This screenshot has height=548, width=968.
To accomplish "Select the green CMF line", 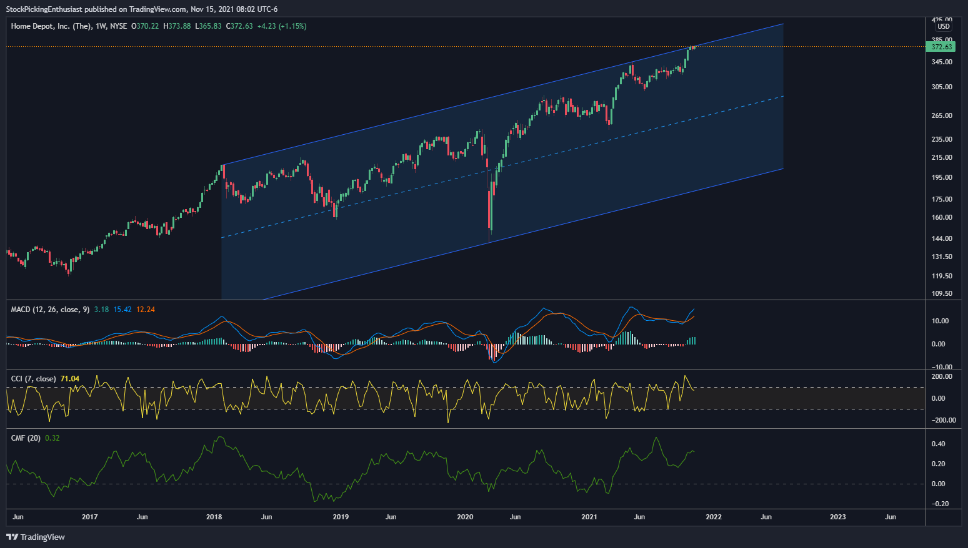I will (350, 469).
